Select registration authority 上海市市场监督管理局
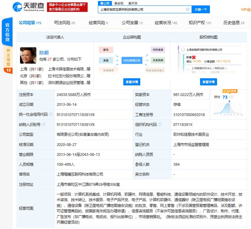Screen dimensions: 251x229 [191, 145]
